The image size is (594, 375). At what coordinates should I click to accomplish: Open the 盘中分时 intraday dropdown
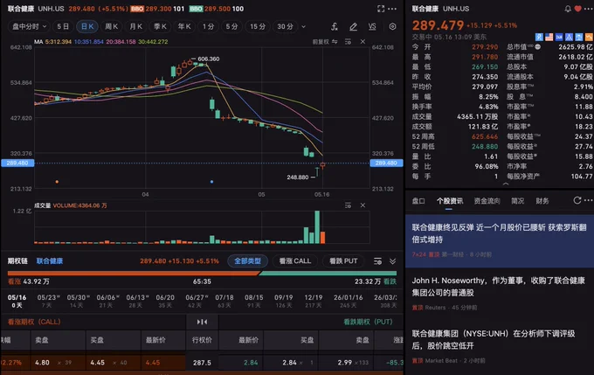(x=29, y=26)
